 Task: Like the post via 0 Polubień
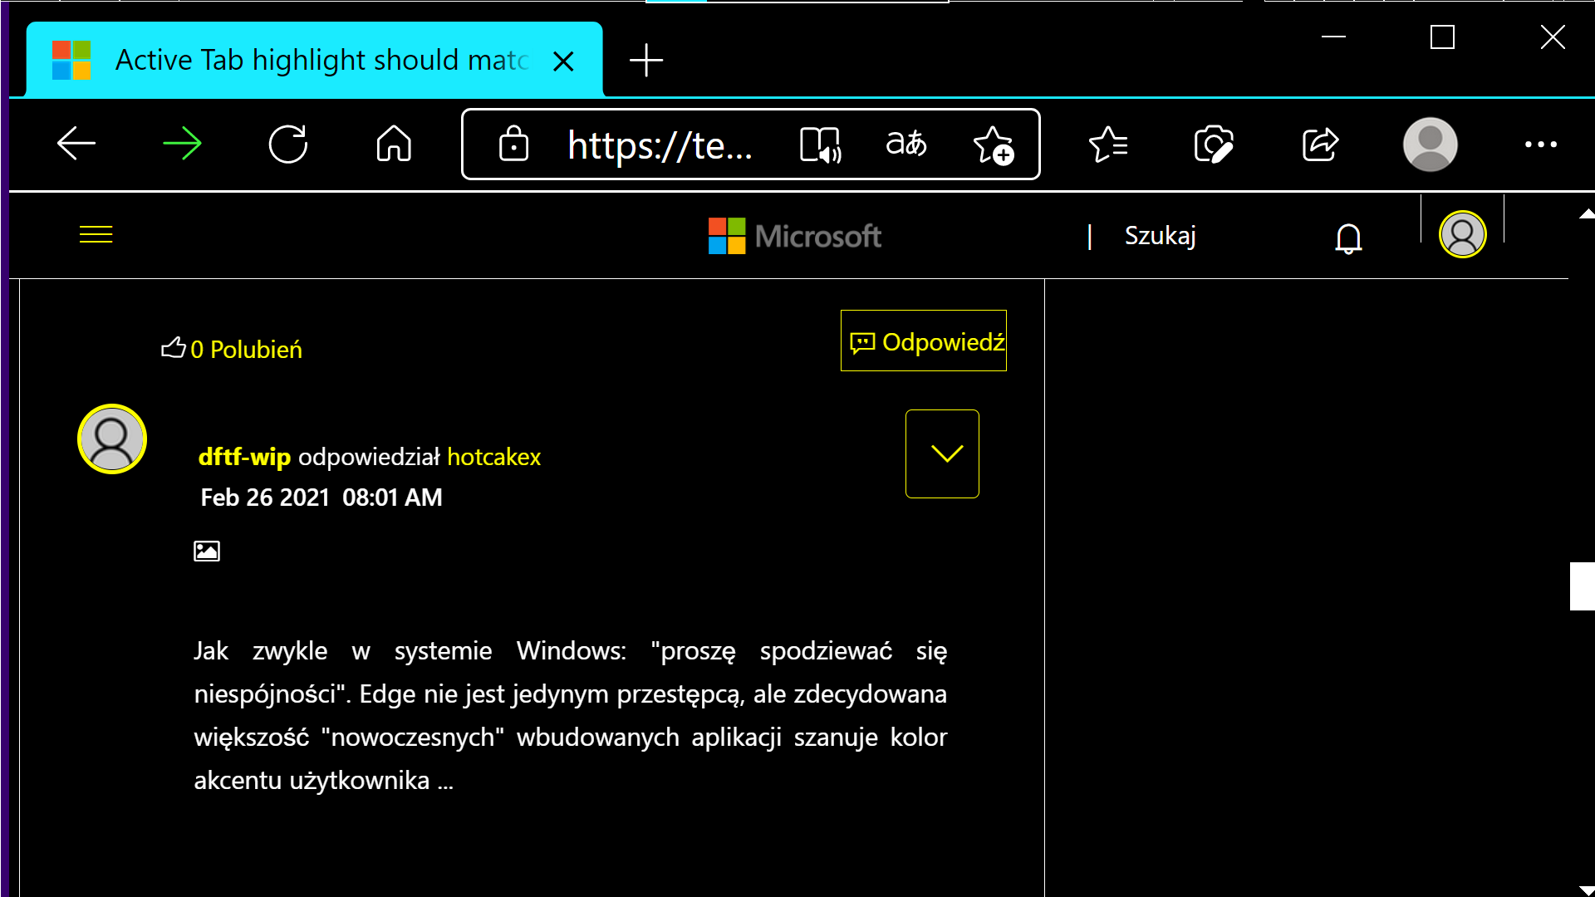[231, 349]
